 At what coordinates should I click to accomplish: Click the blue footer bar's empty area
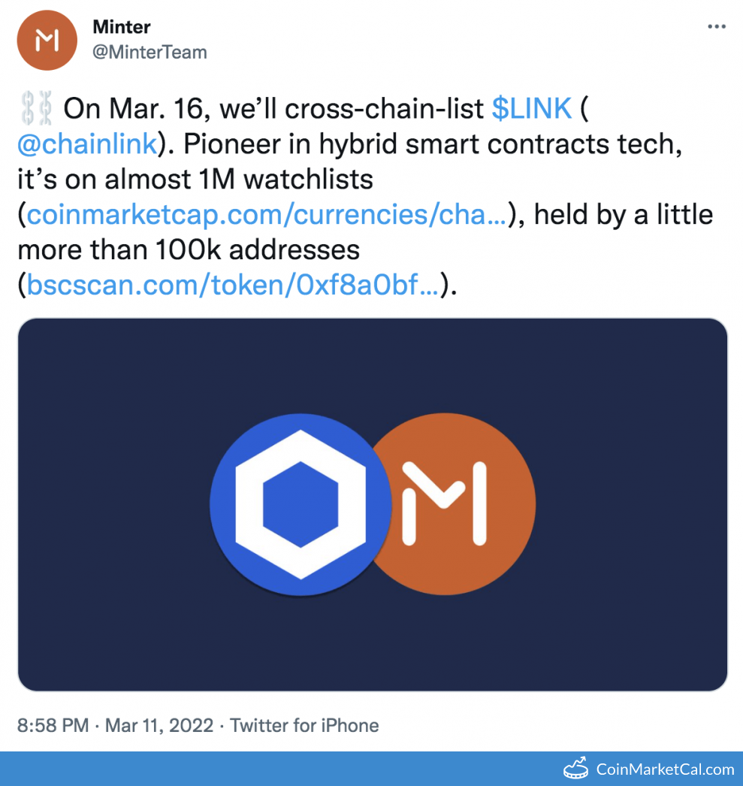[263, 769]
